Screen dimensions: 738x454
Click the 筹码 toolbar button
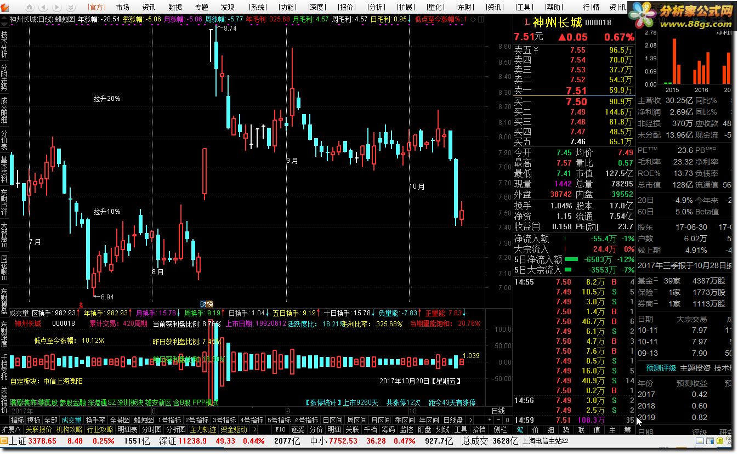click(388, 429)
